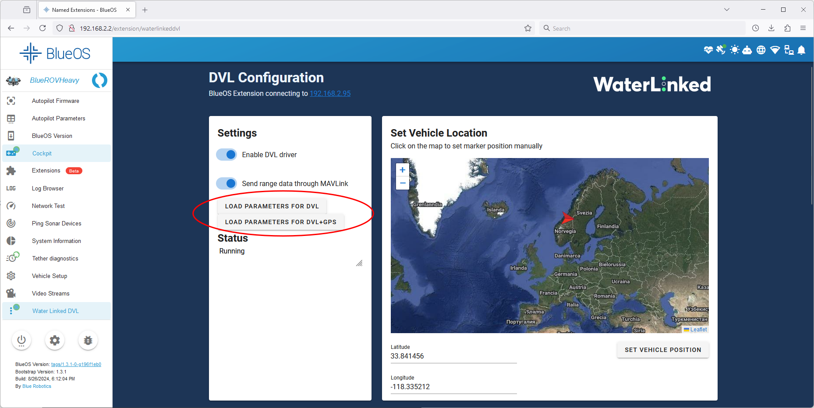Open Autopilot Firmware page
Screen dimensions: 814x408
point(57,101)
